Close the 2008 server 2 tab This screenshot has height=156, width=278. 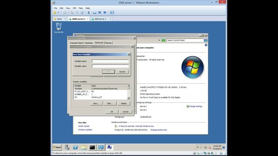point(110,19)
